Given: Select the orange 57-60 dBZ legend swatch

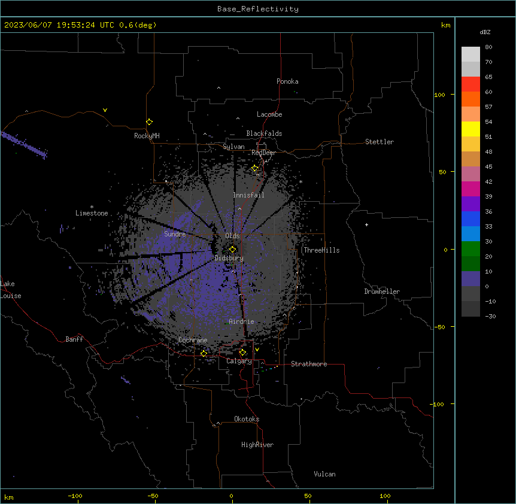Looking at the screenshot, I should [x=471, y=99].
